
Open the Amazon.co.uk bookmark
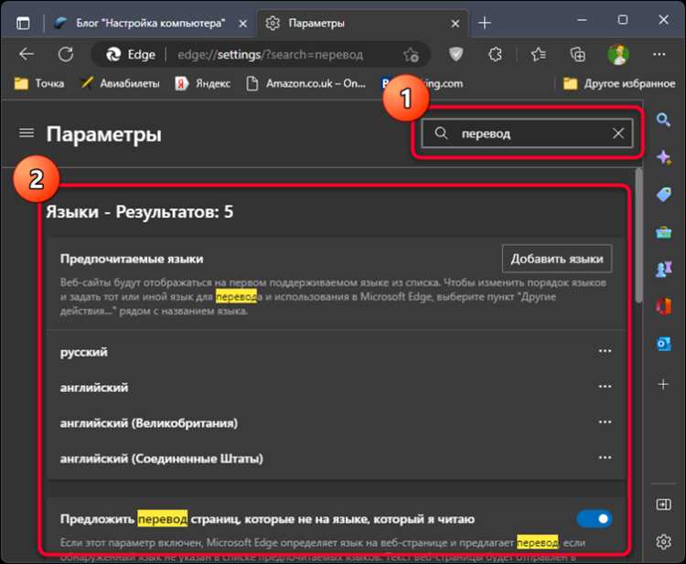pyautogui.click(x=305, y=83)
